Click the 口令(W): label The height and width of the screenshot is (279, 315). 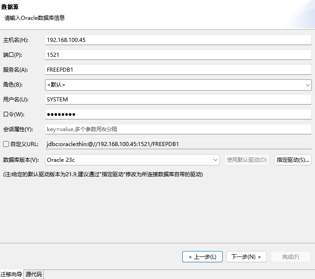click(13, 114)
